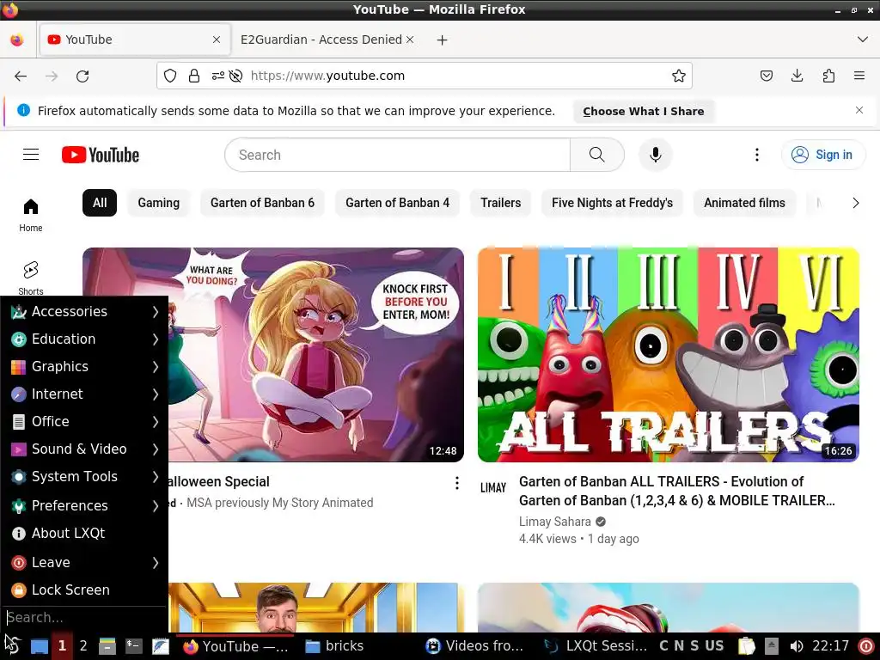Screen dimensions: 880x660
Task: Open the Pocket save icon
Action: (x=766, y=76)
